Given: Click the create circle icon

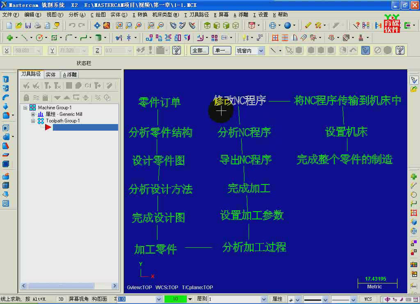Looking at the screenshot, I should [39, 38].
